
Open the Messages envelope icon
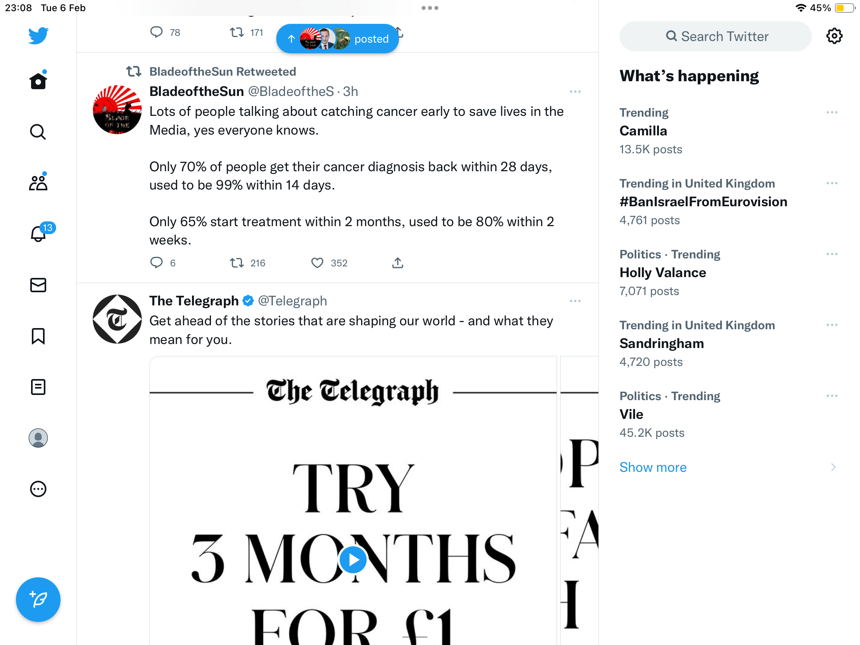tap(38, 285)
